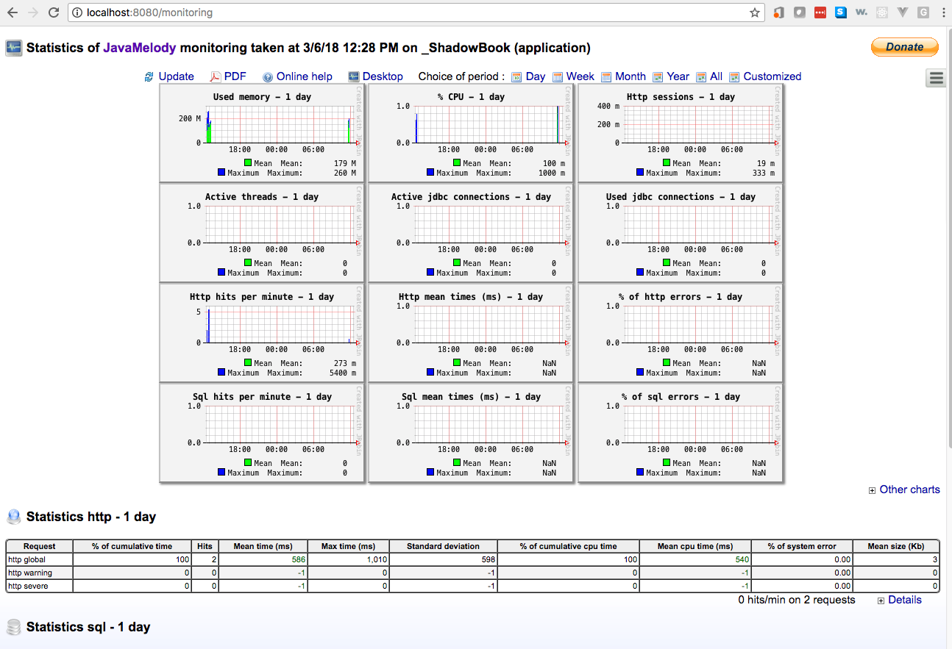This screenshot has height=649, width=952.
Task: Click the Statistics sql database icon
Action: [14, 627]
